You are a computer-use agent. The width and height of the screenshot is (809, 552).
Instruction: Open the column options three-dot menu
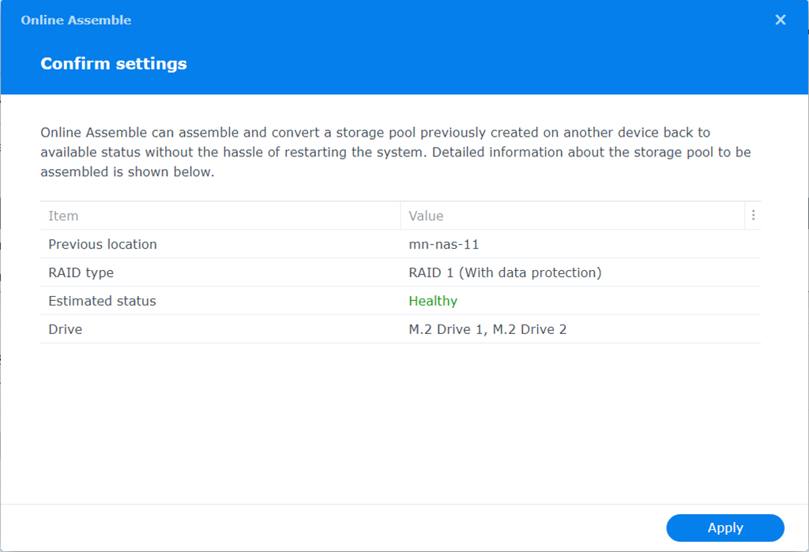tap(754, 216)
